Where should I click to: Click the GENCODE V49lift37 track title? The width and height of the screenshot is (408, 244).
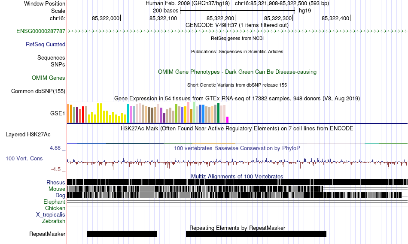tap(237, 25)
